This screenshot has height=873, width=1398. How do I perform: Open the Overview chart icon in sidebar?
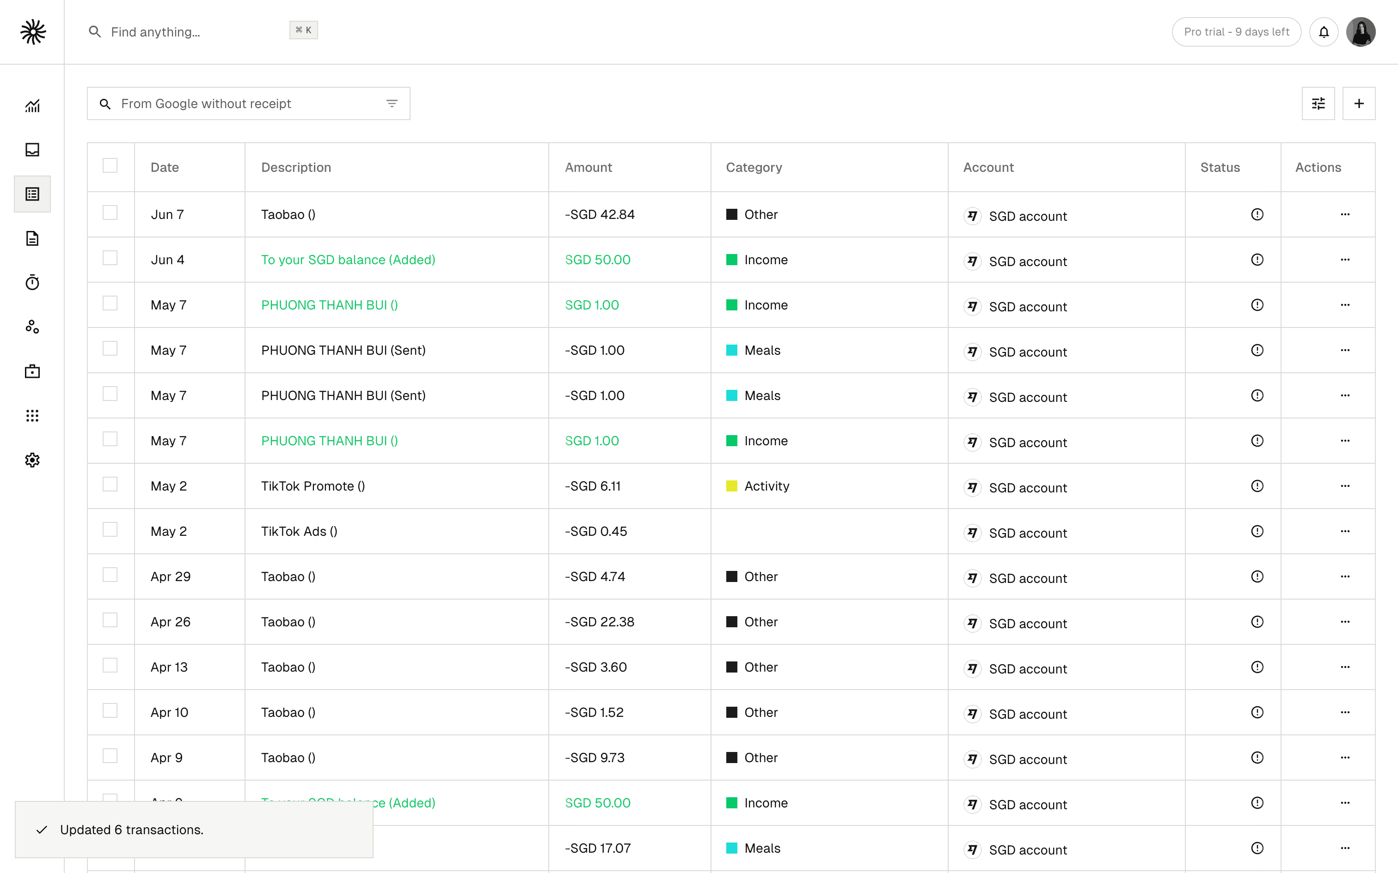coord(32,106)
